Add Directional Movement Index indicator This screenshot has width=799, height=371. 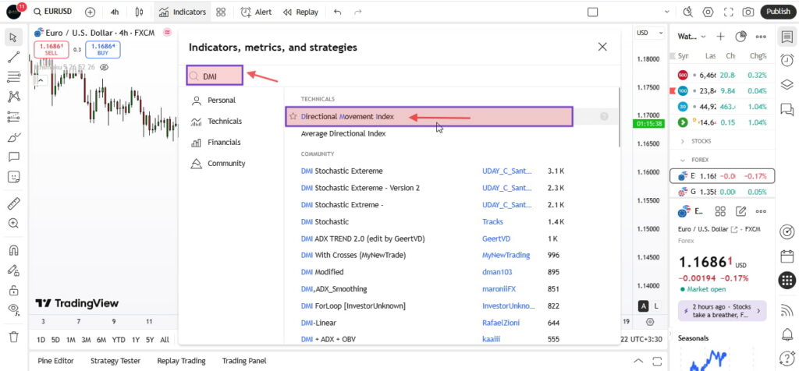coord(429,117)
